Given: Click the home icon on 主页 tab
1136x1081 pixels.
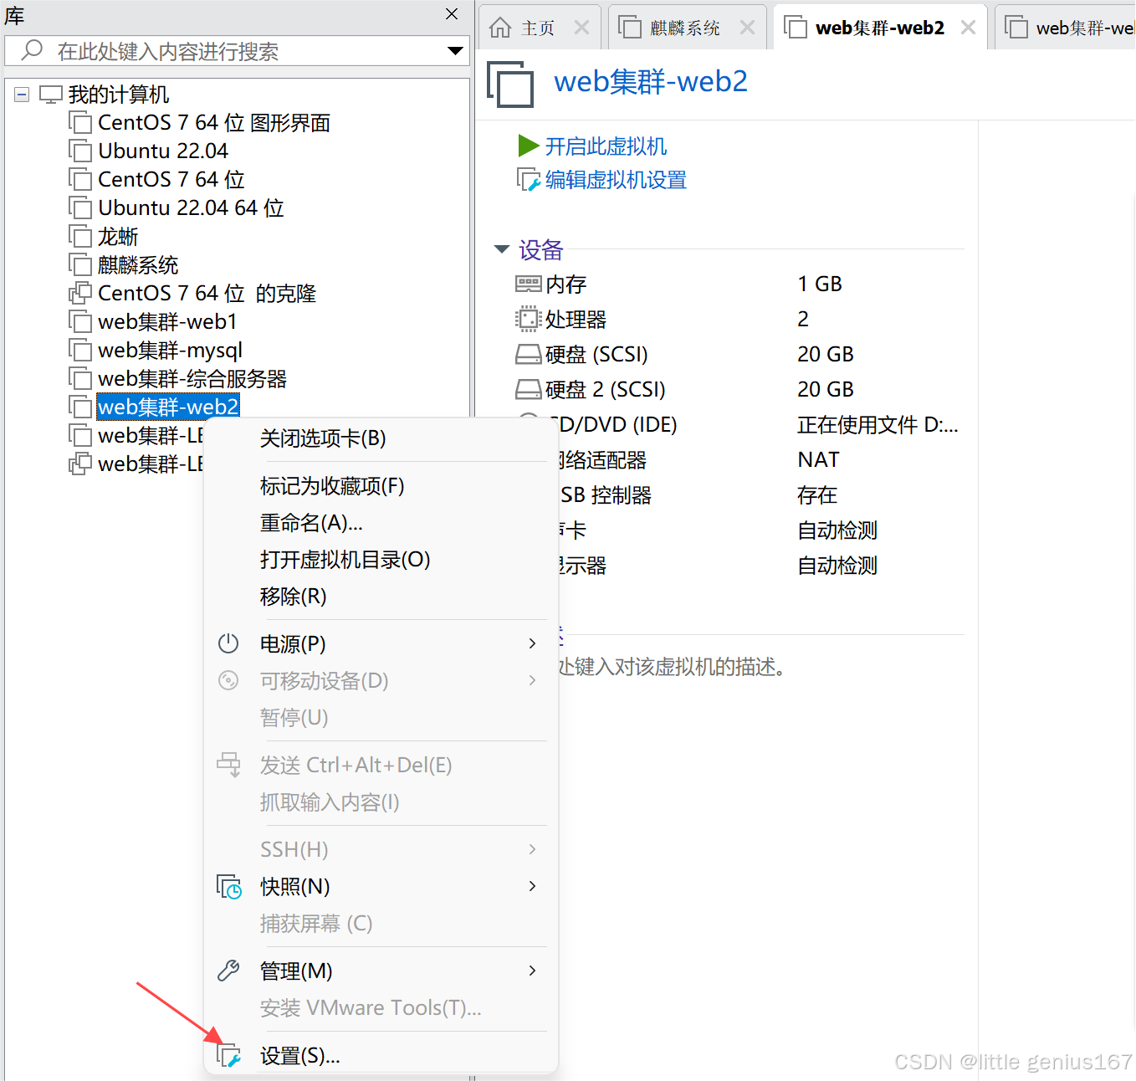Looking at the screenshot, I should point(500,28).
